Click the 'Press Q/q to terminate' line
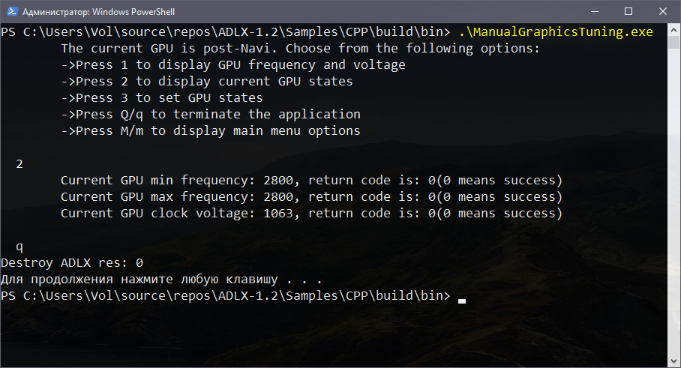This screenshot has height=368, width=681. (x=210, y=115)
